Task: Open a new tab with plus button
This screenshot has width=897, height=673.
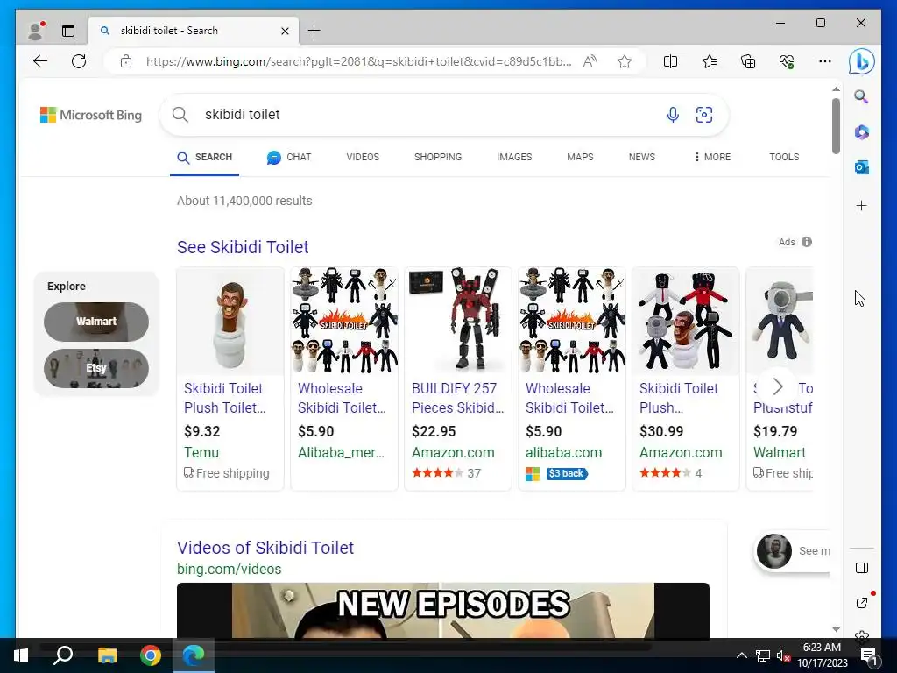Action: [314, 31]
